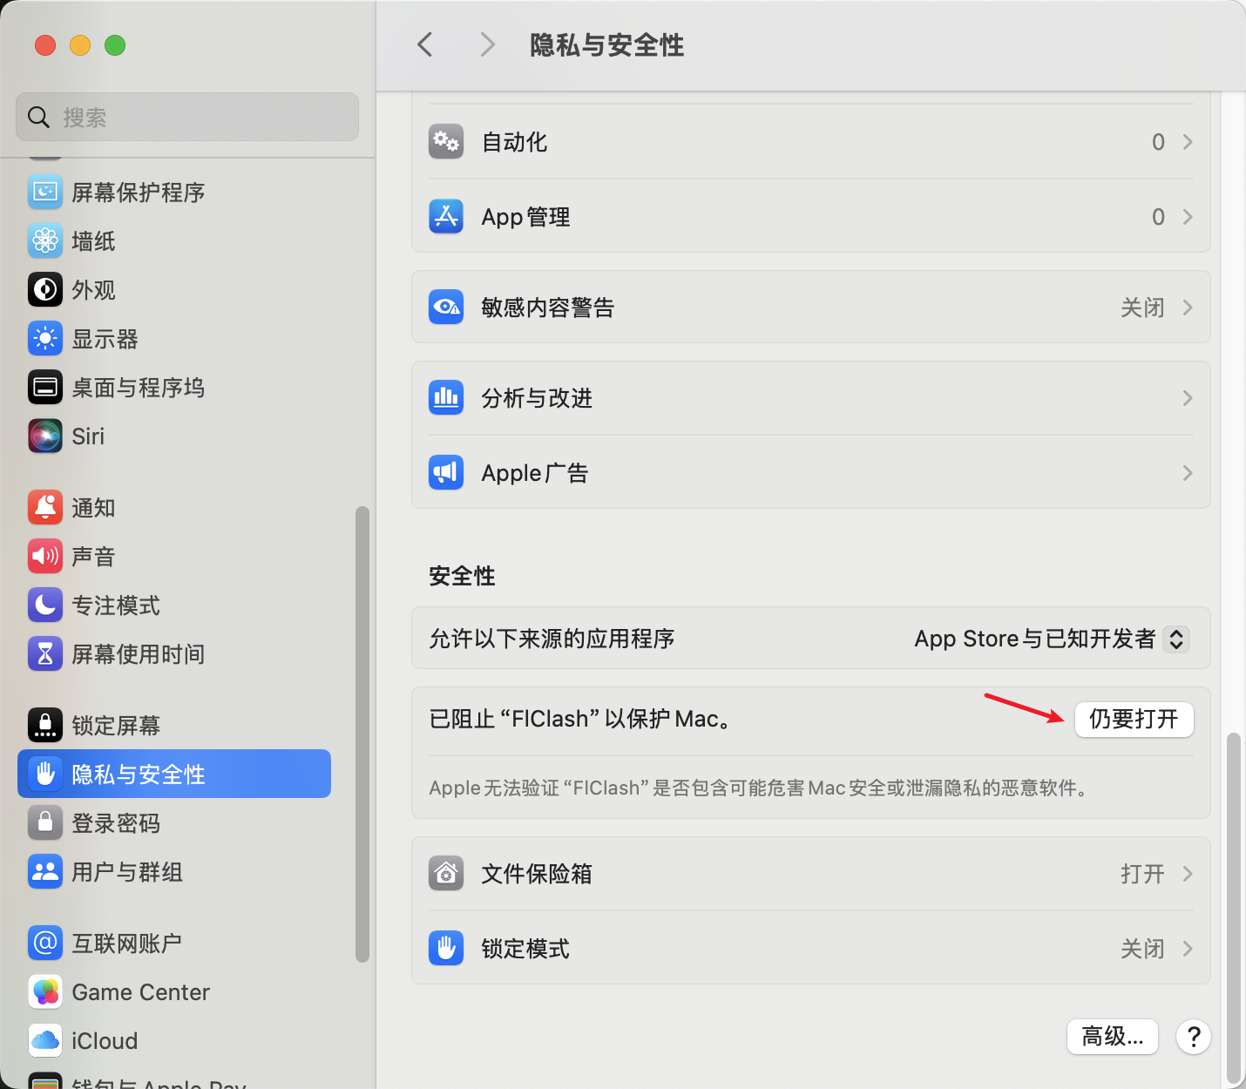
Task: Click Login Password lock icon (登录密码)
Action: 45,823
